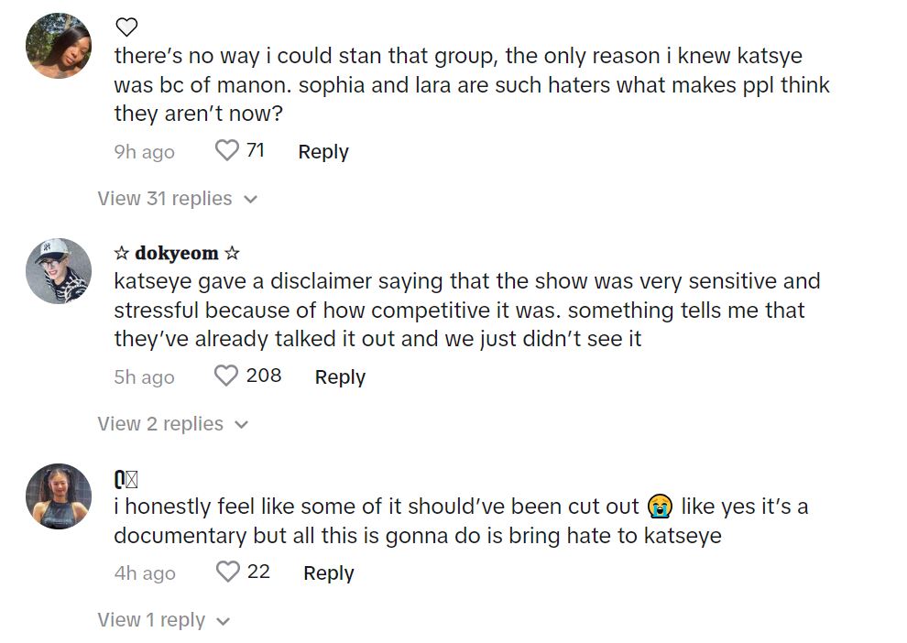Open dokyeom's profile avatar with cap

point(59,271)
